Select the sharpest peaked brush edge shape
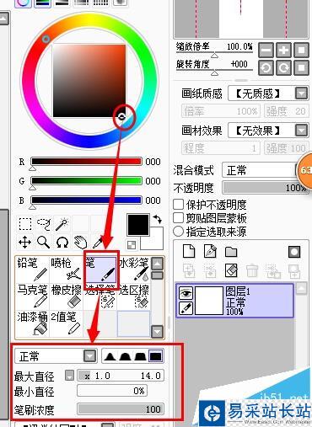 [110, 356]
